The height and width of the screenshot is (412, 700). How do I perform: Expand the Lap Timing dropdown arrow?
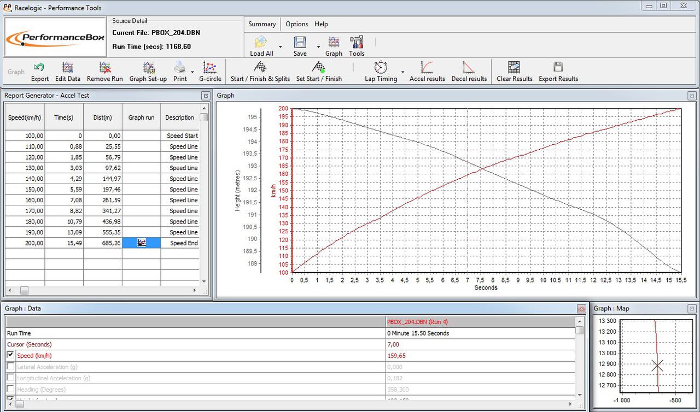(x=403, y=72)
